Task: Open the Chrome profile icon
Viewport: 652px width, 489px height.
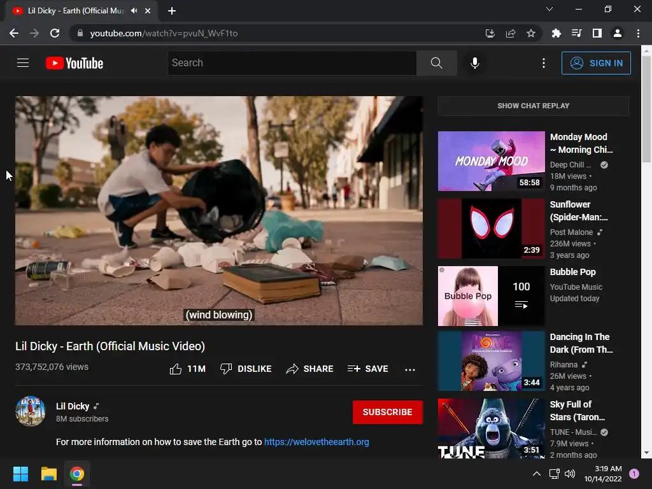Action: 618,33
